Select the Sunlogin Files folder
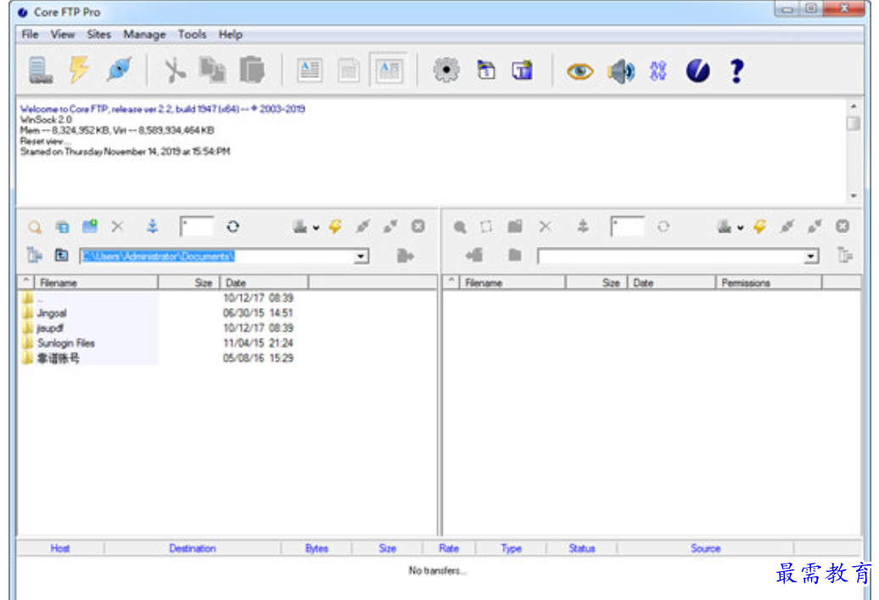The width and height of the screenshot is (879, 600). pyautogui.click(x=65, y=343)
